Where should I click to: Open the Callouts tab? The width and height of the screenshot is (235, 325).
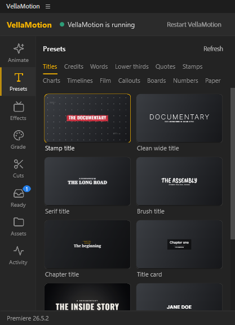(129, 81)
